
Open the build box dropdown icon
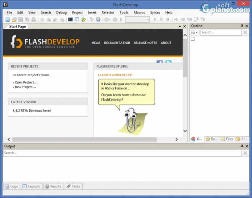coord(107,19)
